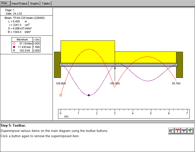Toggle the green shear force diagram button
The image size is (195, 152).
[x=190, y=131]
